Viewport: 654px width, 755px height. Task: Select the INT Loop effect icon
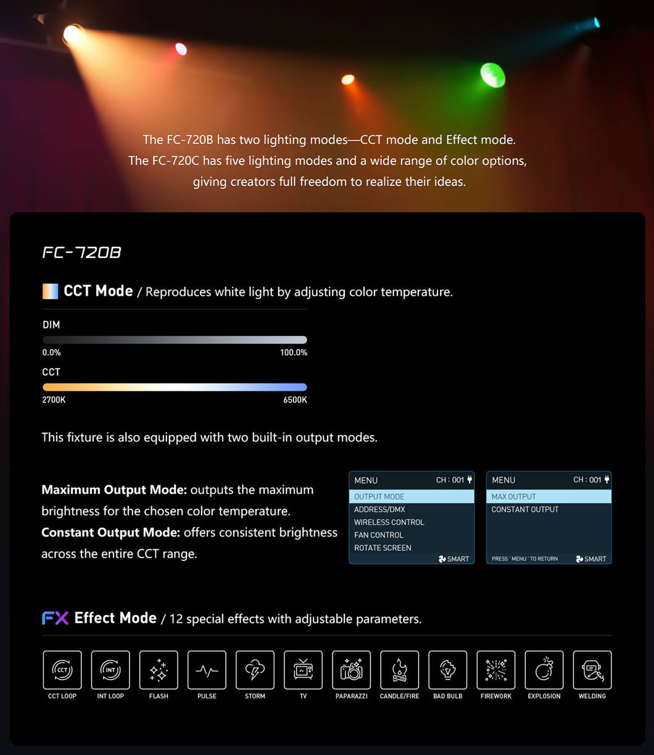coord(110,670)
